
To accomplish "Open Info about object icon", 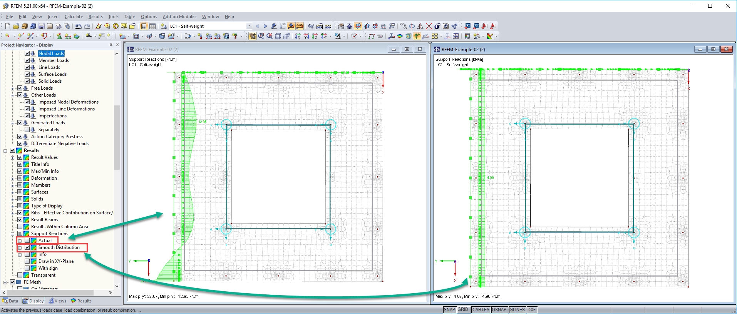I will pyautogui.click(x=437, y=26).
